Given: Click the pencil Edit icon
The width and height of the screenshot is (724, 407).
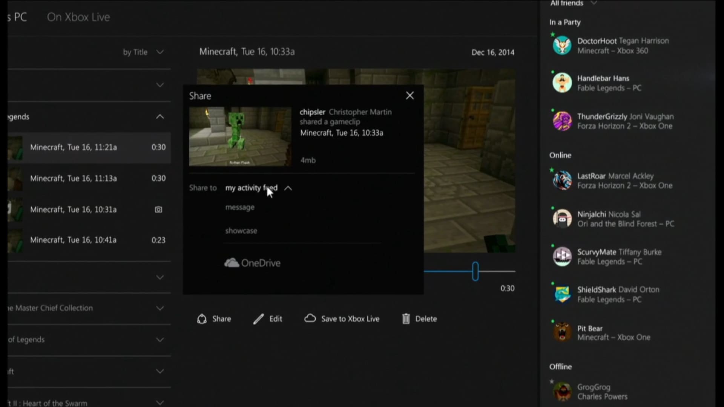Looking at the screenshot, I should coord(258,319).
